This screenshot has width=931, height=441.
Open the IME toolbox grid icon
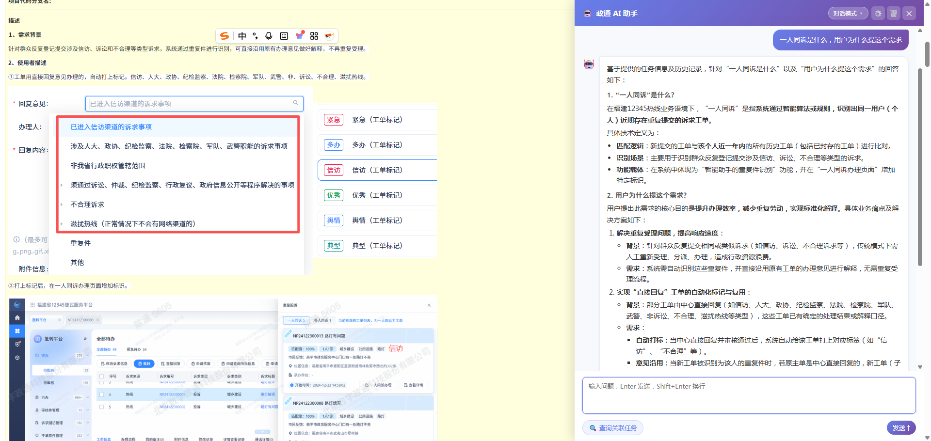point(314,36)
